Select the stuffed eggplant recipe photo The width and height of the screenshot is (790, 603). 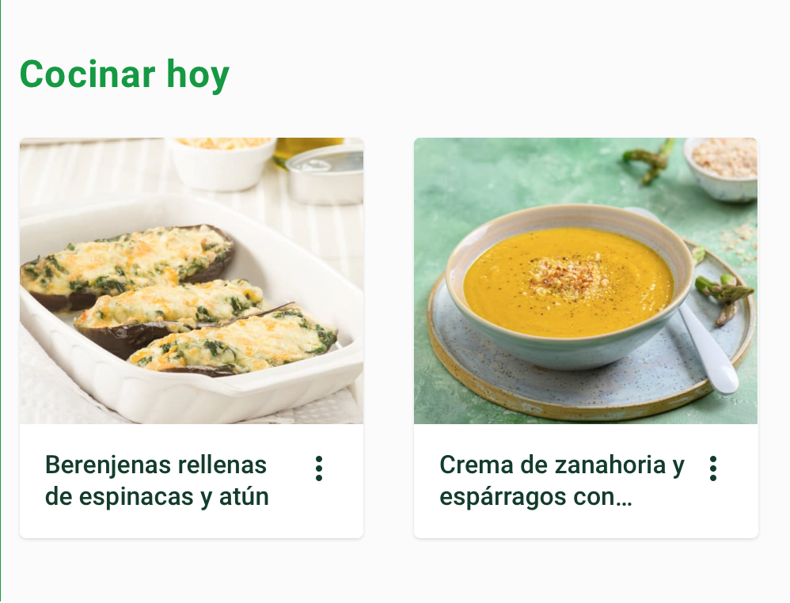coord(192,281)
